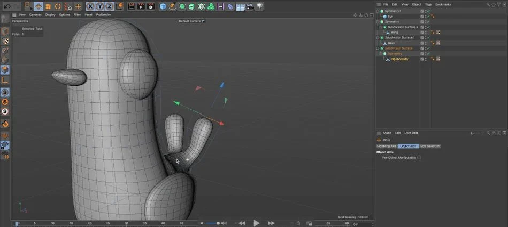Select the Pigeon Body object

[399, 59]
